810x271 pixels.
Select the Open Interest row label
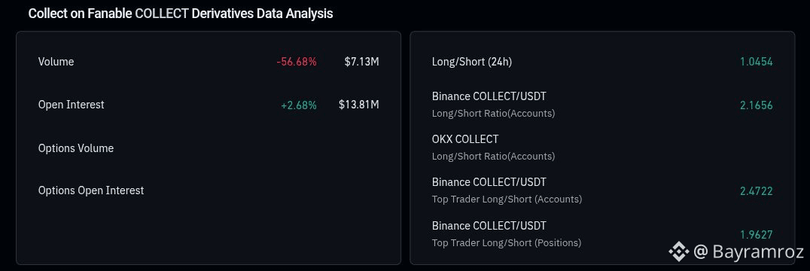72,105
